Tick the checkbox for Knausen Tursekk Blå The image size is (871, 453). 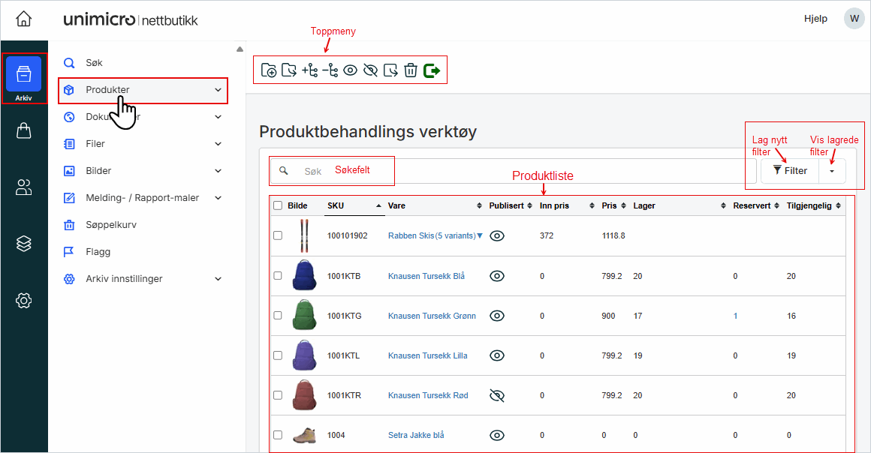click(x=278, y=276)
